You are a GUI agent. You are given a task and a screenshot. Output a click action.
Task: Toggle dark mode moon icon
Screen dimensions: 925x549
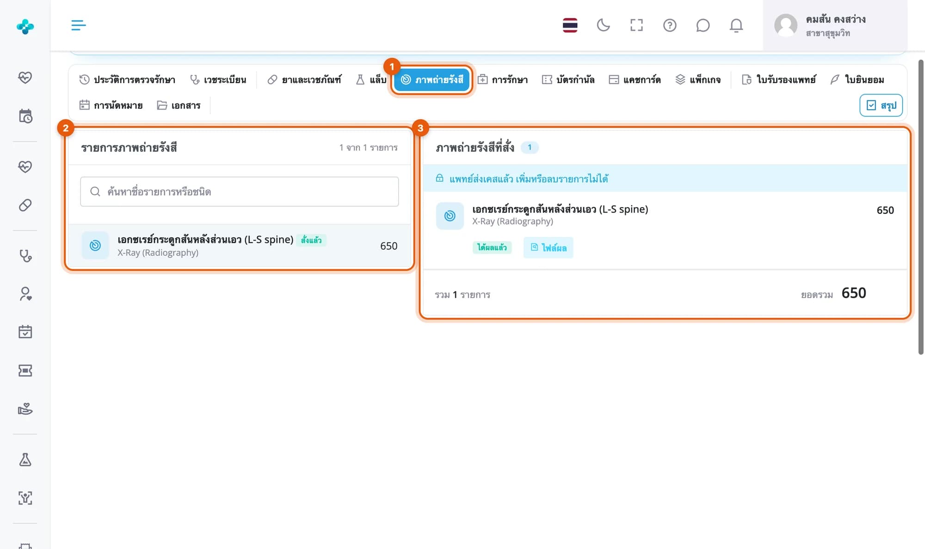pos(603,25)
